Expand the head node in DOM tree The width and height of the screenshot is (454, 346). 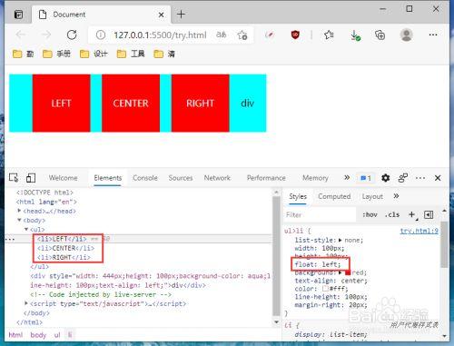(19, 211)
